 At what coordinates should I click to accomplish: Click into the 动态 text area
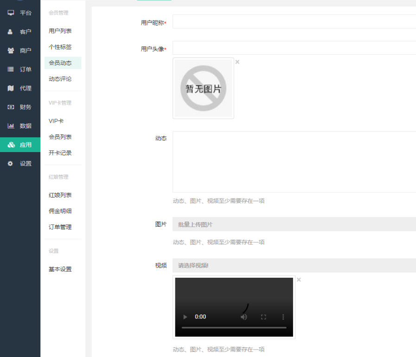[x=294, y=162]
